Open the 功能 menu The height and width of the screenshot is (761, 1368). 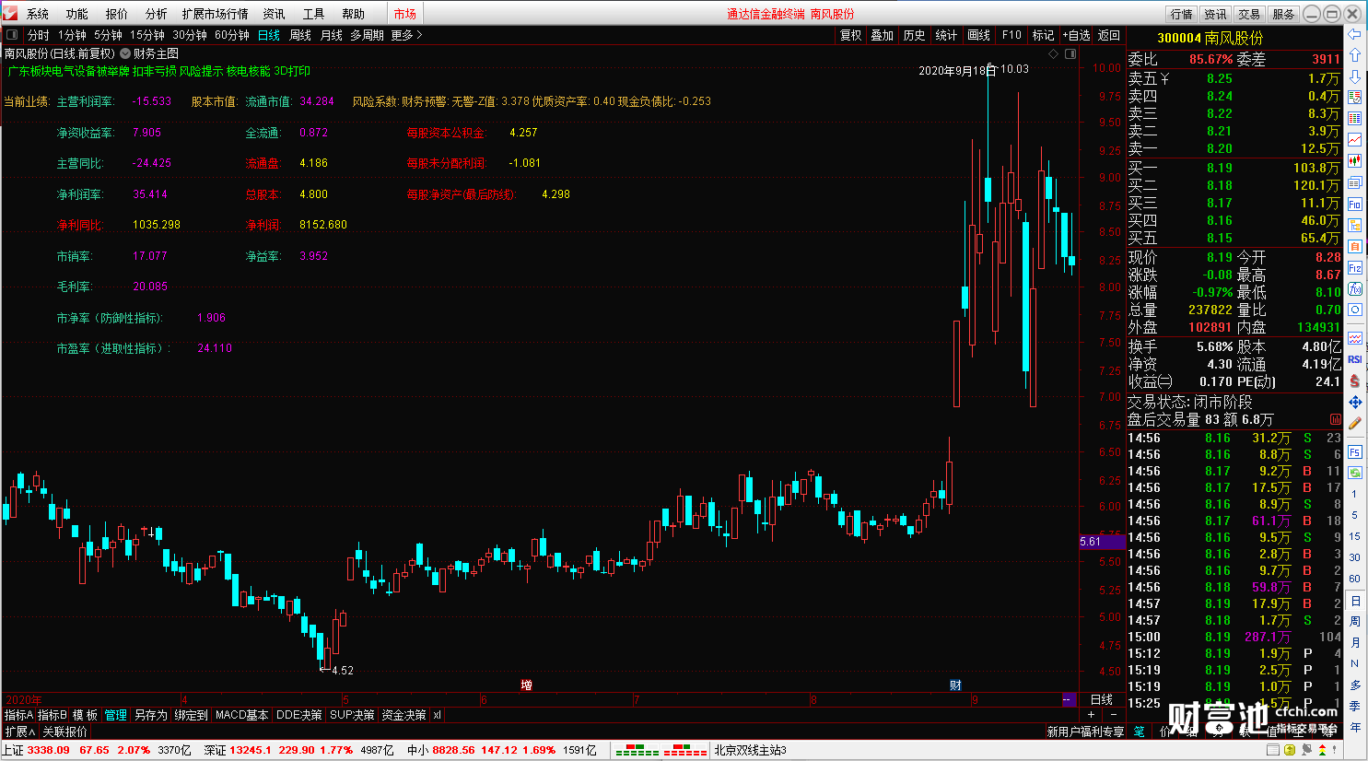tap(77, 14)
